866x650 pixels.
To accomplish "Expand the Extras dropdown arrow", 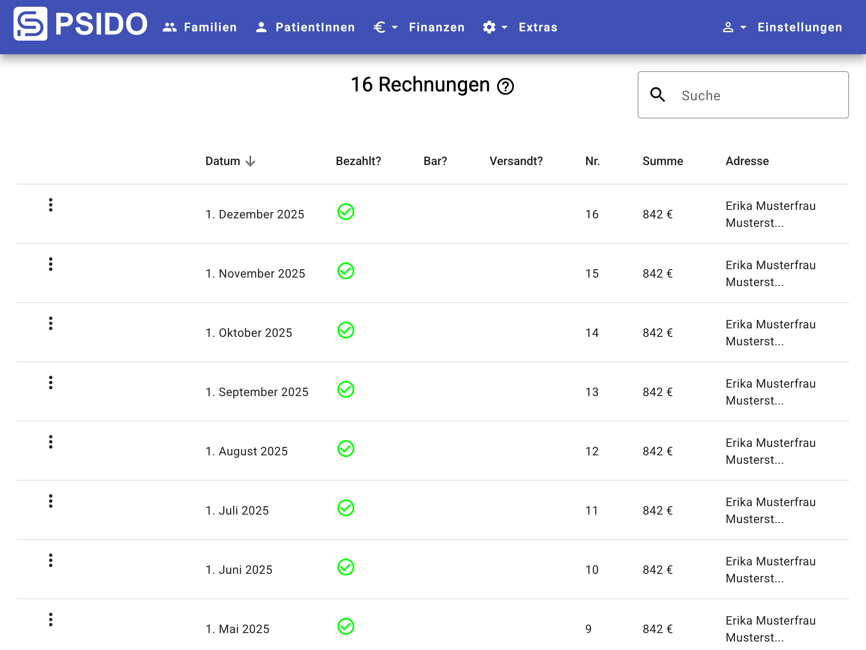I will [x=504, y=28].
